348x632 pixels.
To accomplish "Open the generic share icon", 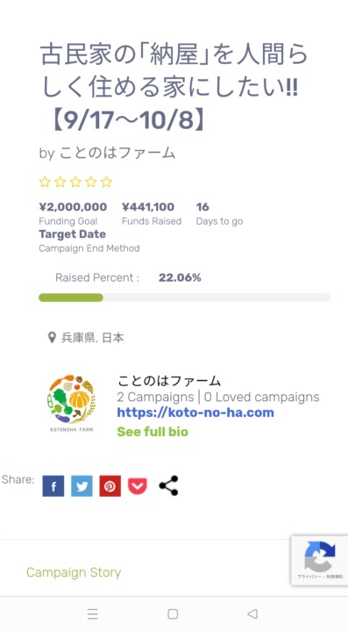I will pyautogui.click(x=168, y=485).
